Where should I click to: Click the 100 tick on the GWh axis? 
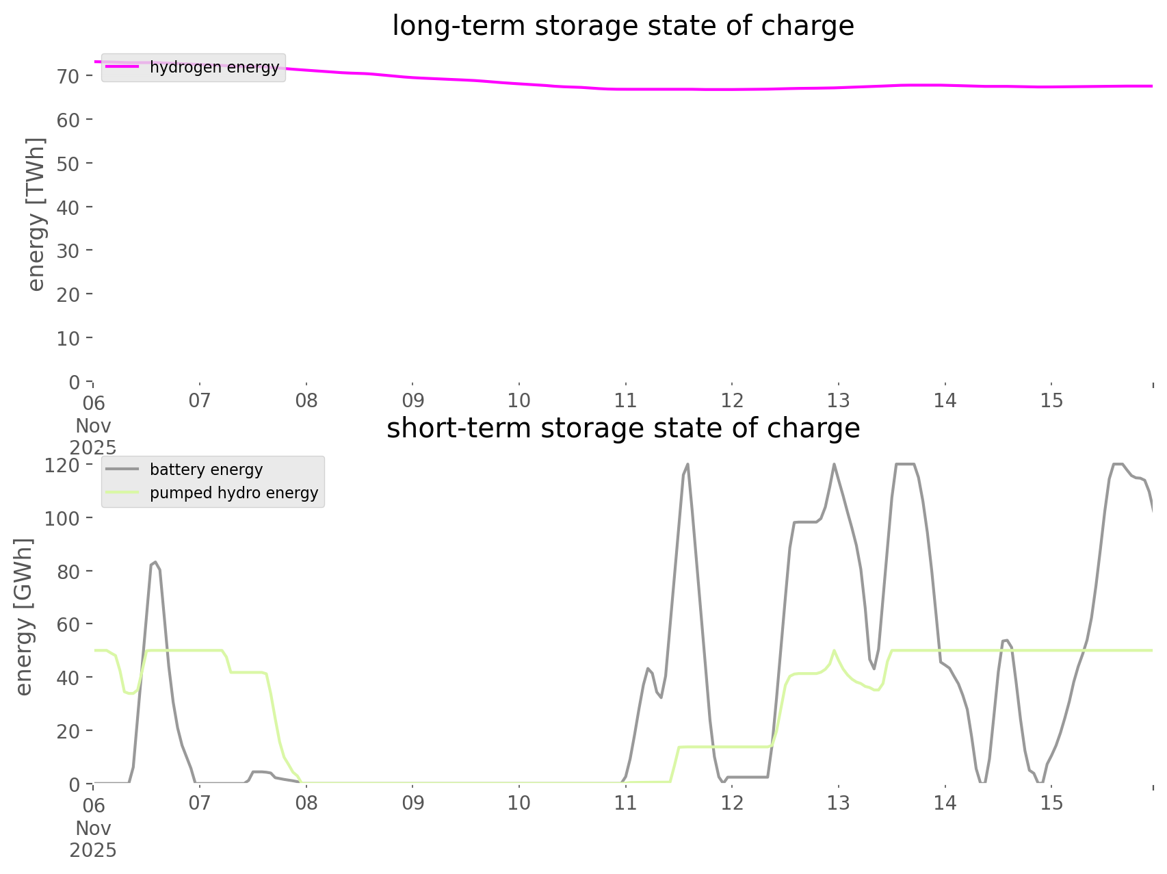[x=62, y=518]
